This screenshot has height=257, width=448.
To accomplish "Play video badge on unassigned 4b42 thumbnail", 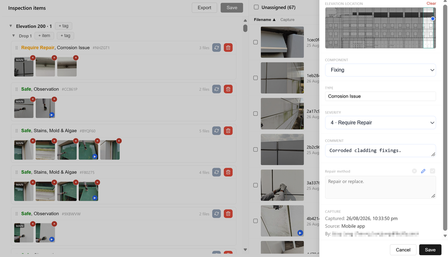I will (300, 233).
